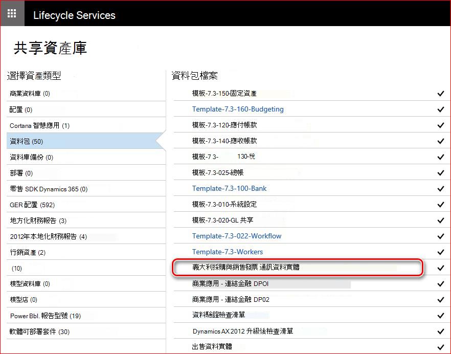This screenshot has width=451, height=354.
Task: Open Template-7.3-100-Bank link
Action: click(229, 188)
